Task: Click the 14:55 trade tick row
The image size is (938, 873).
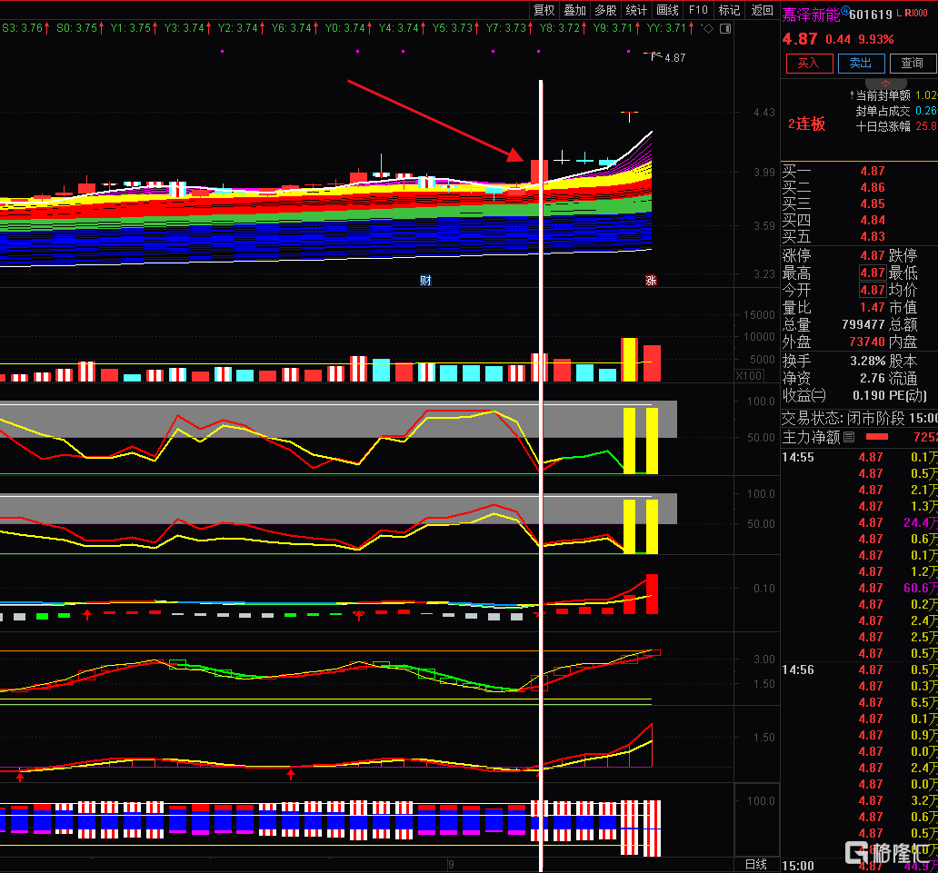Action: point(860,458)
